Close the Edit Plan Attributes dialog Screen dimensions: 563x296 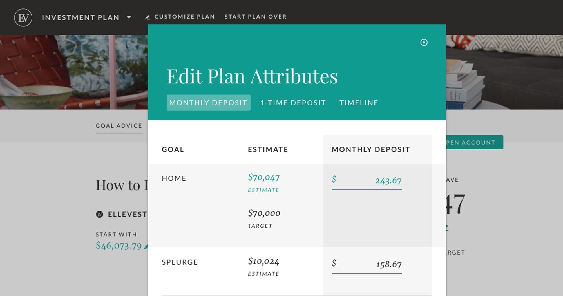point(424,42)
